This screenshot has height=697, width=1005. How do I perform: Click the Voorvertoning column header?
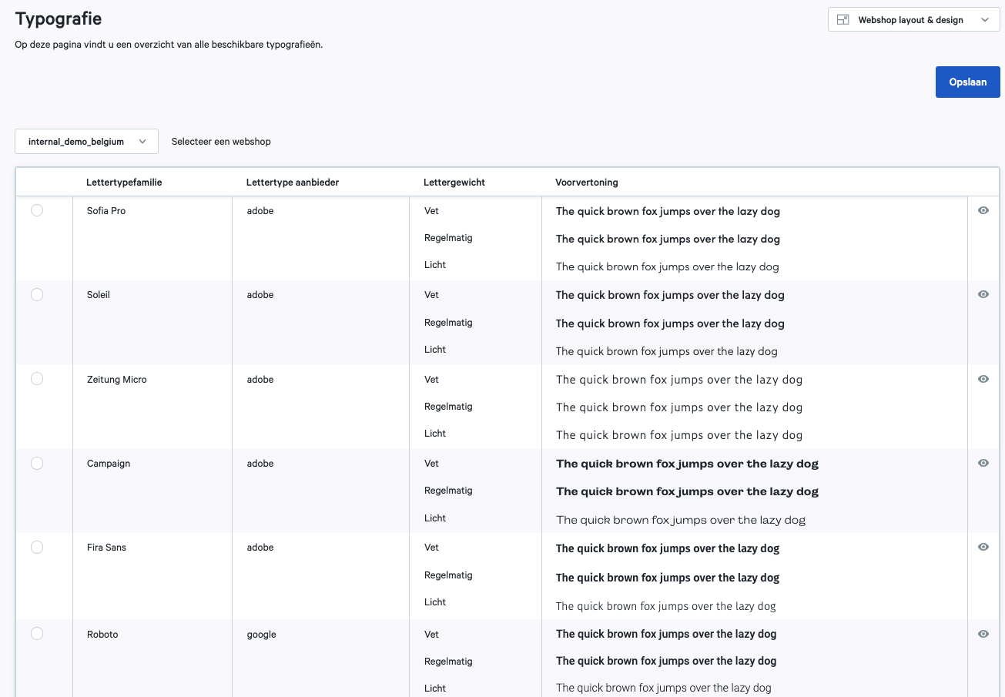[x=587, y=183]
